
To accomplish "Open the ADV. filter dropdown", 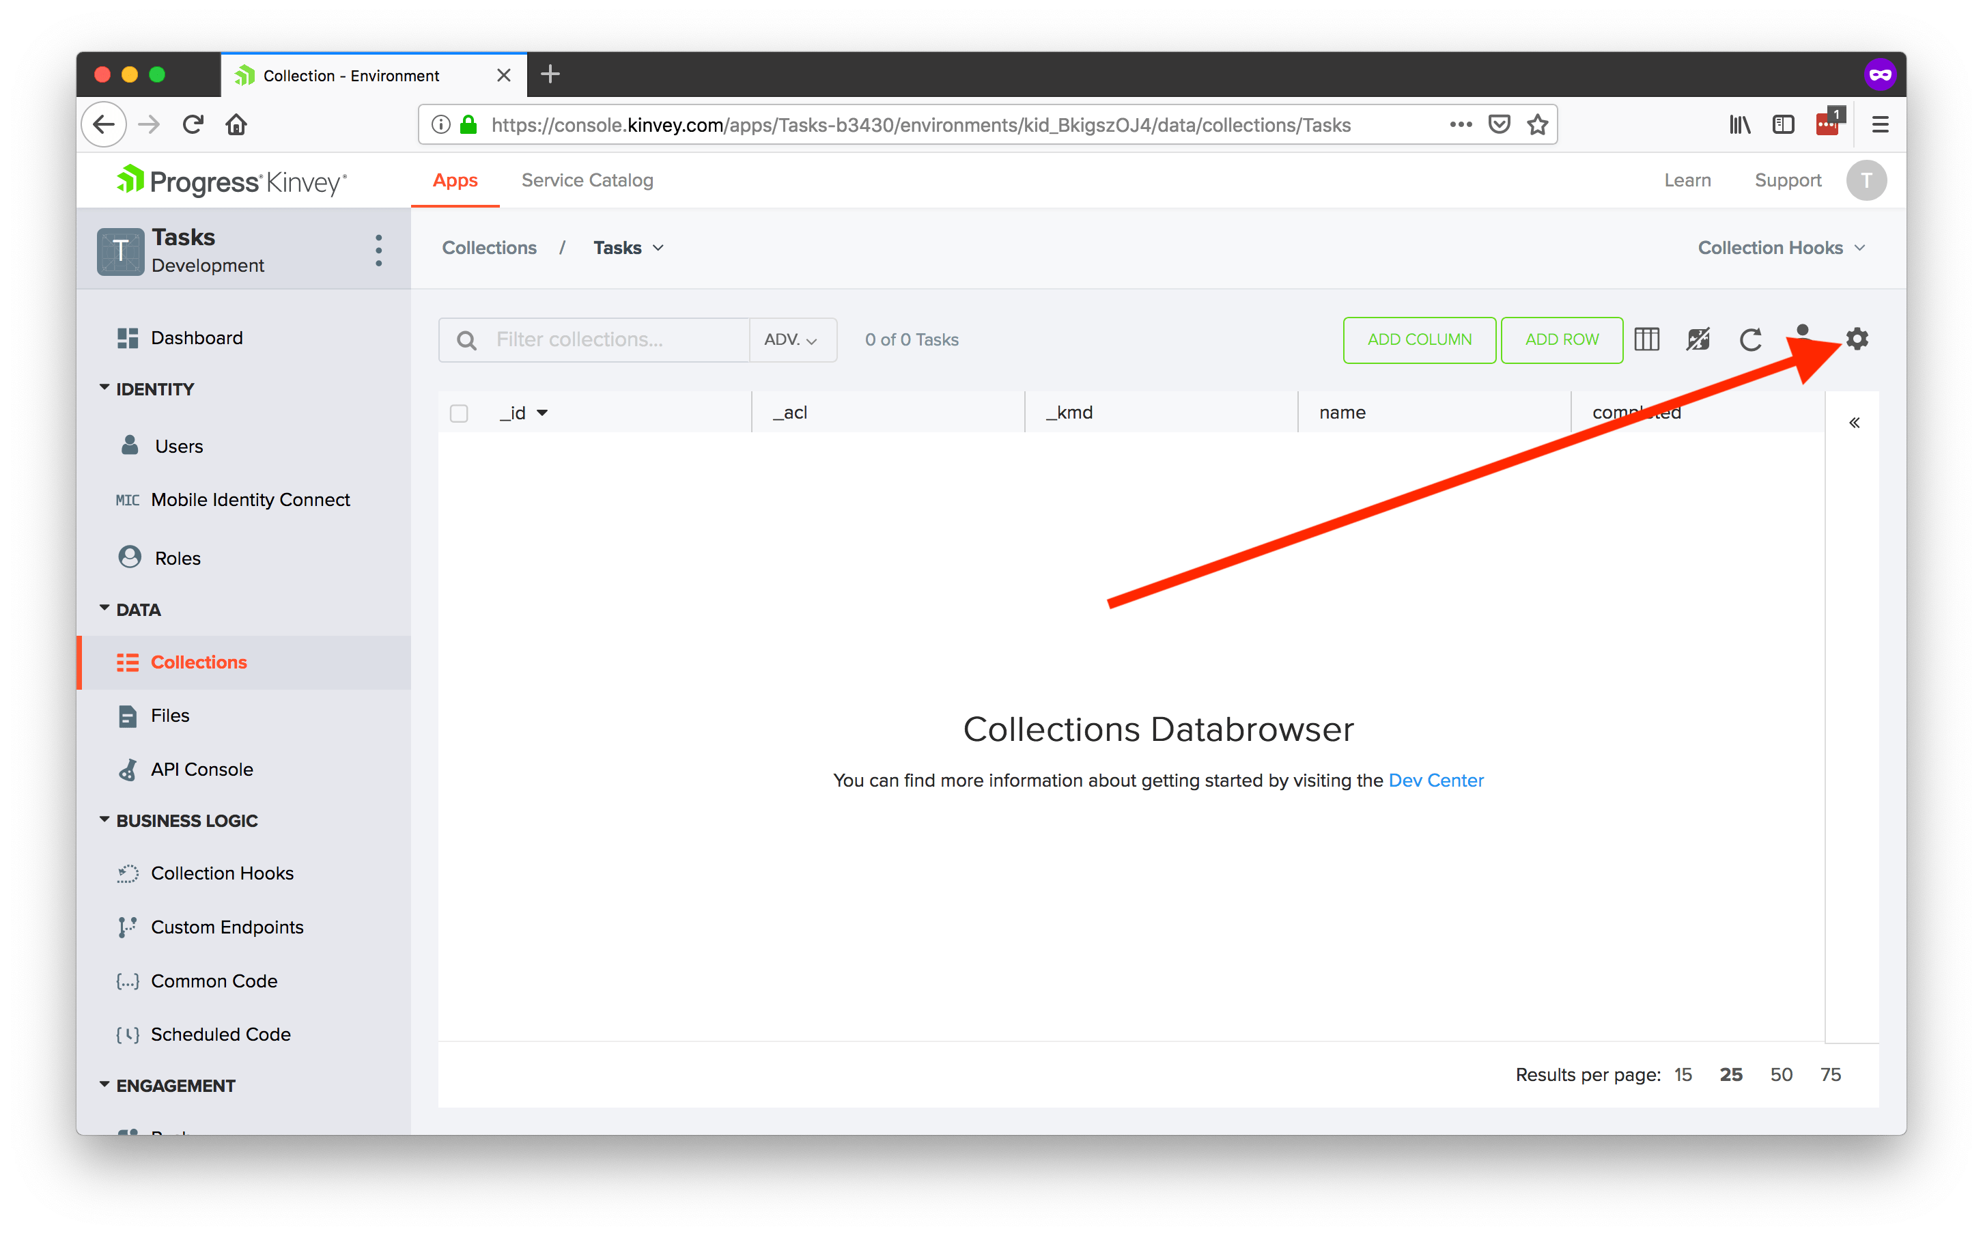I will coord(791,340).
